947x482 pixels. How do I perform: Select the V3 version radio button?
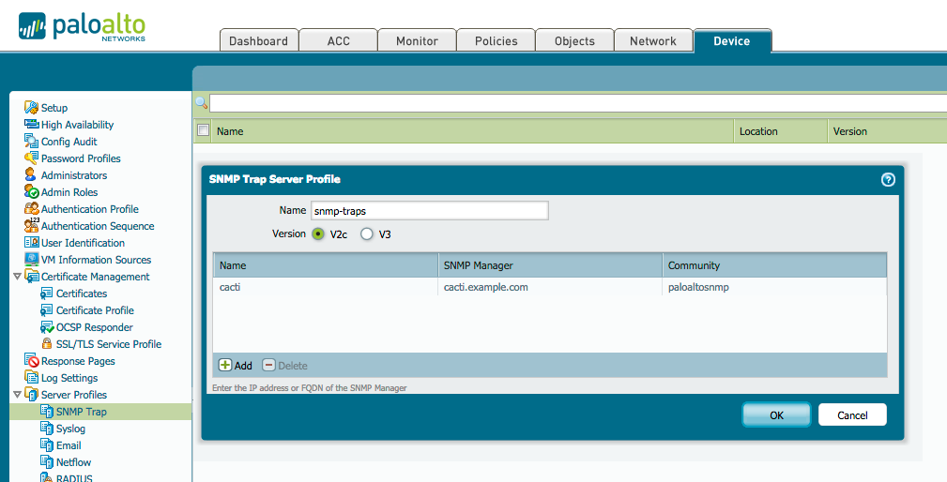367,234
